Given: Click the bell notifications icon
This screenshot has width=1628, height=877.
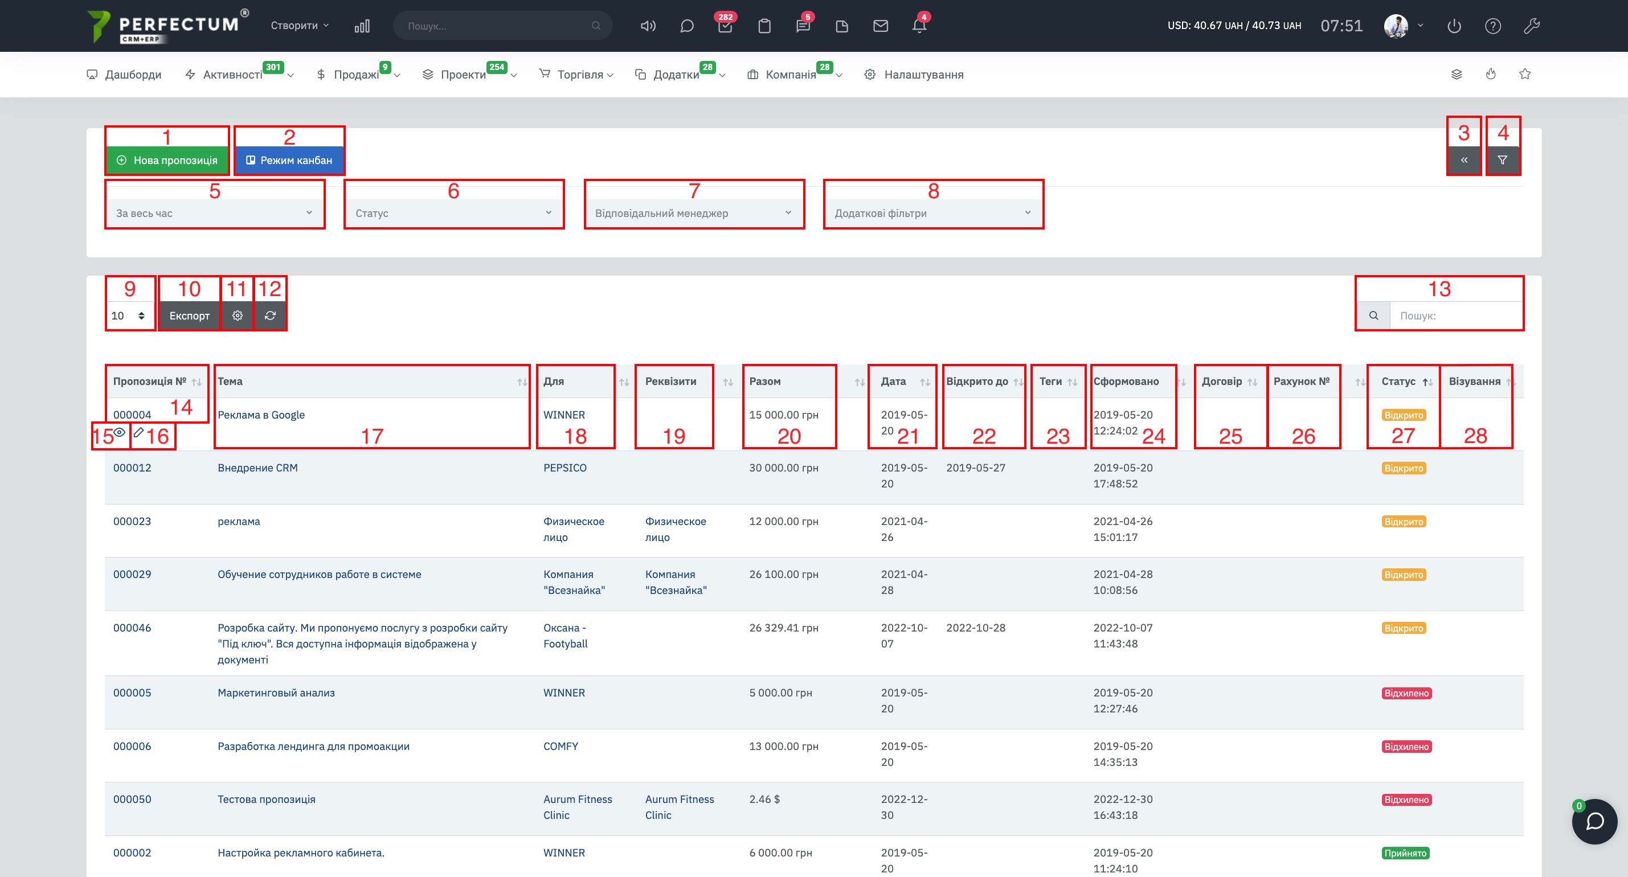Looking at the screenshot, I should [919, 26].
